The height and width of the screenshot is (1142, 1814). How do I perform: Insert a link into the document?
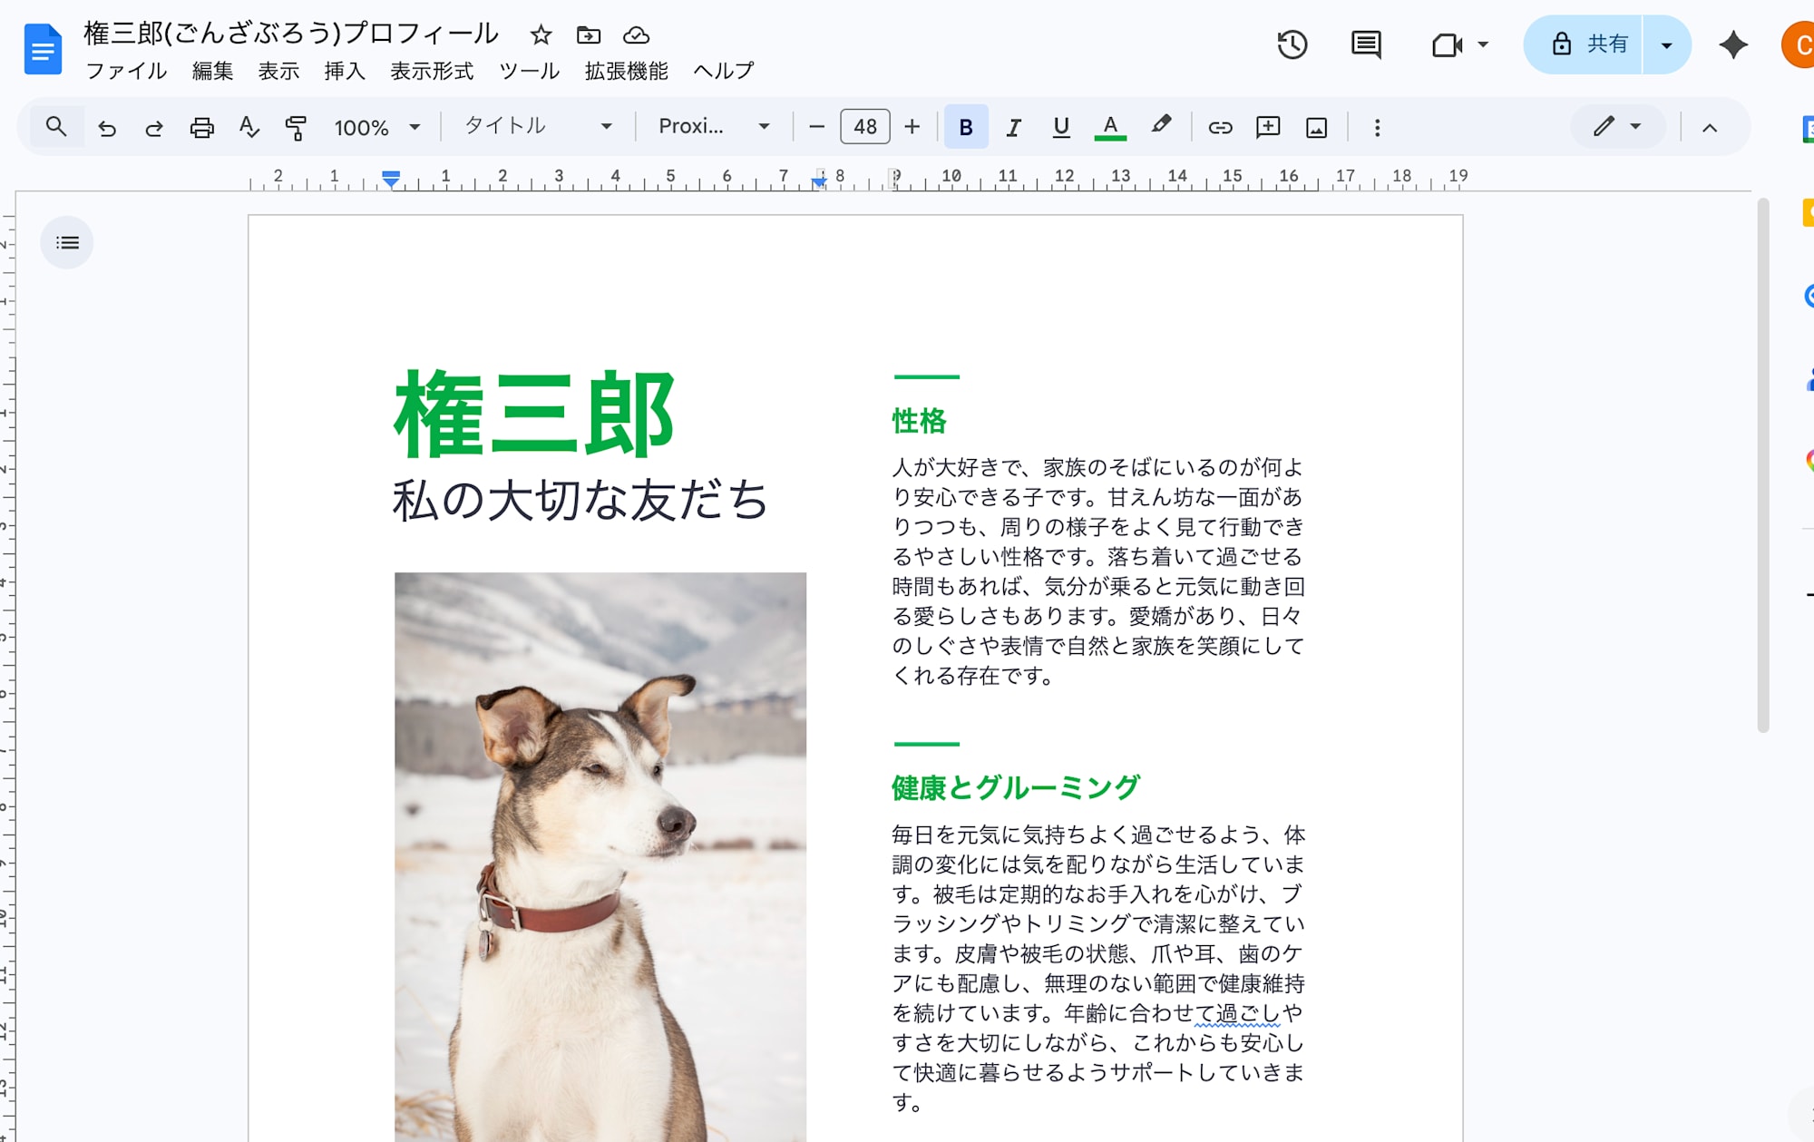pyautogui.click(x=1220, y=127)
